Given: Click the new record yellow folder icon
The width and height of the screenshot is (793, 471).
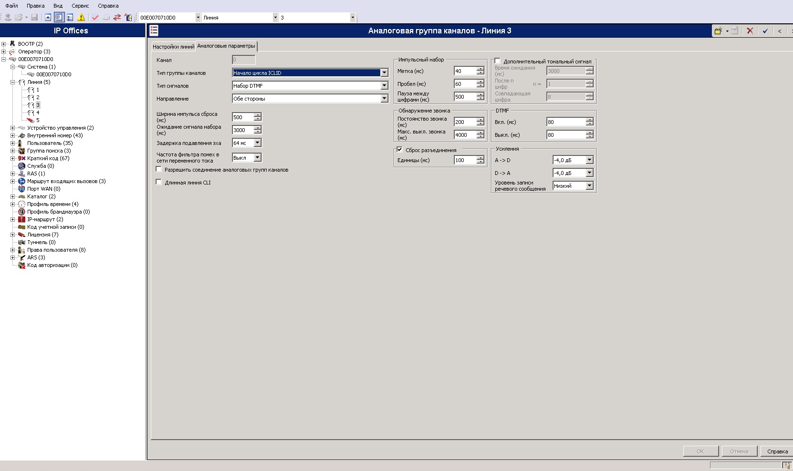Looking at the screenshot, I should coord(718,31).
